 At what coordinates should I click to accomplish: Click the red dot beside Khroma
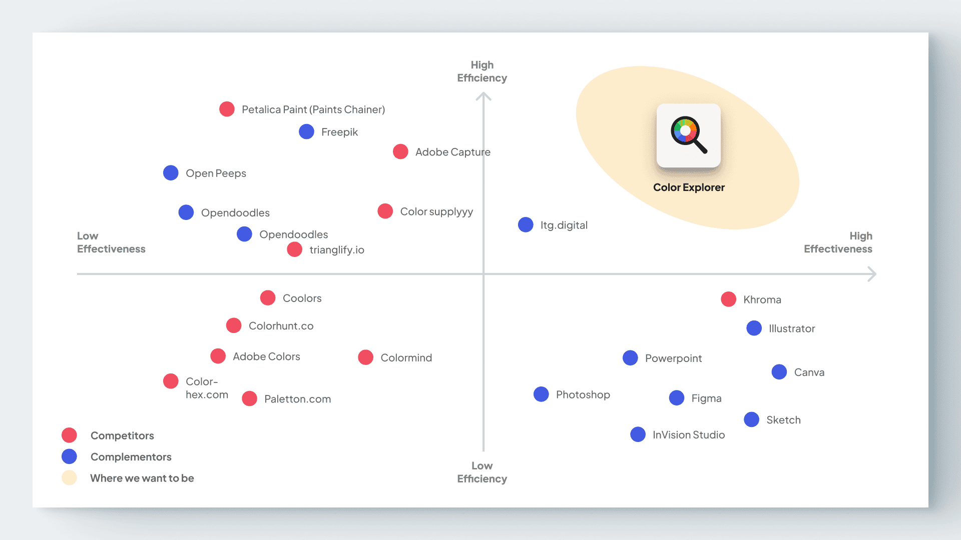[728, 299]
